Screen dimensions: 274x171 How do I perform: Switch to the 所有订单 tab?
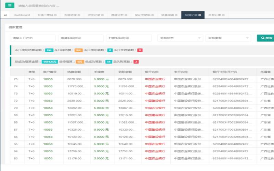[x=215, y=15]
